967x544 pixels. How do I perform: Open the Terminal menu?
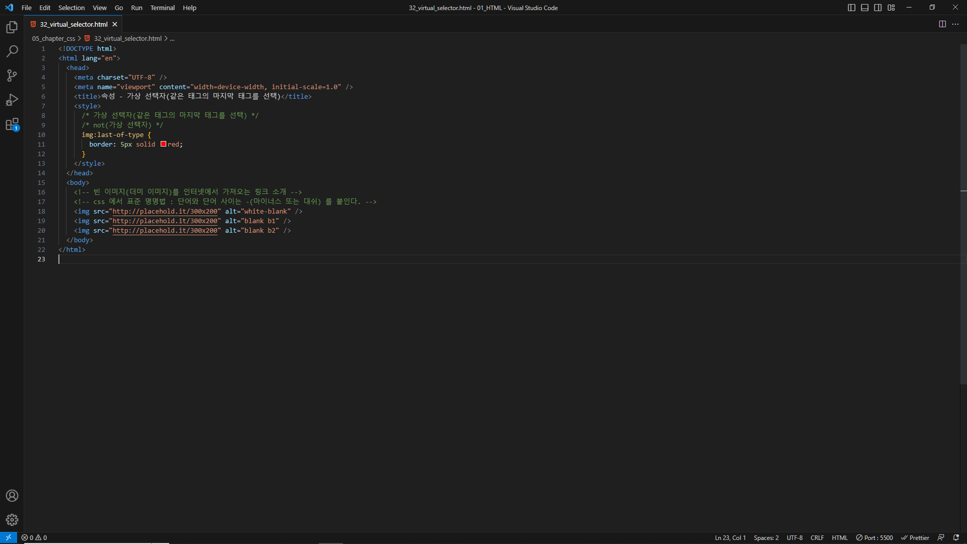pyautogui.click(x=162, y=8)
